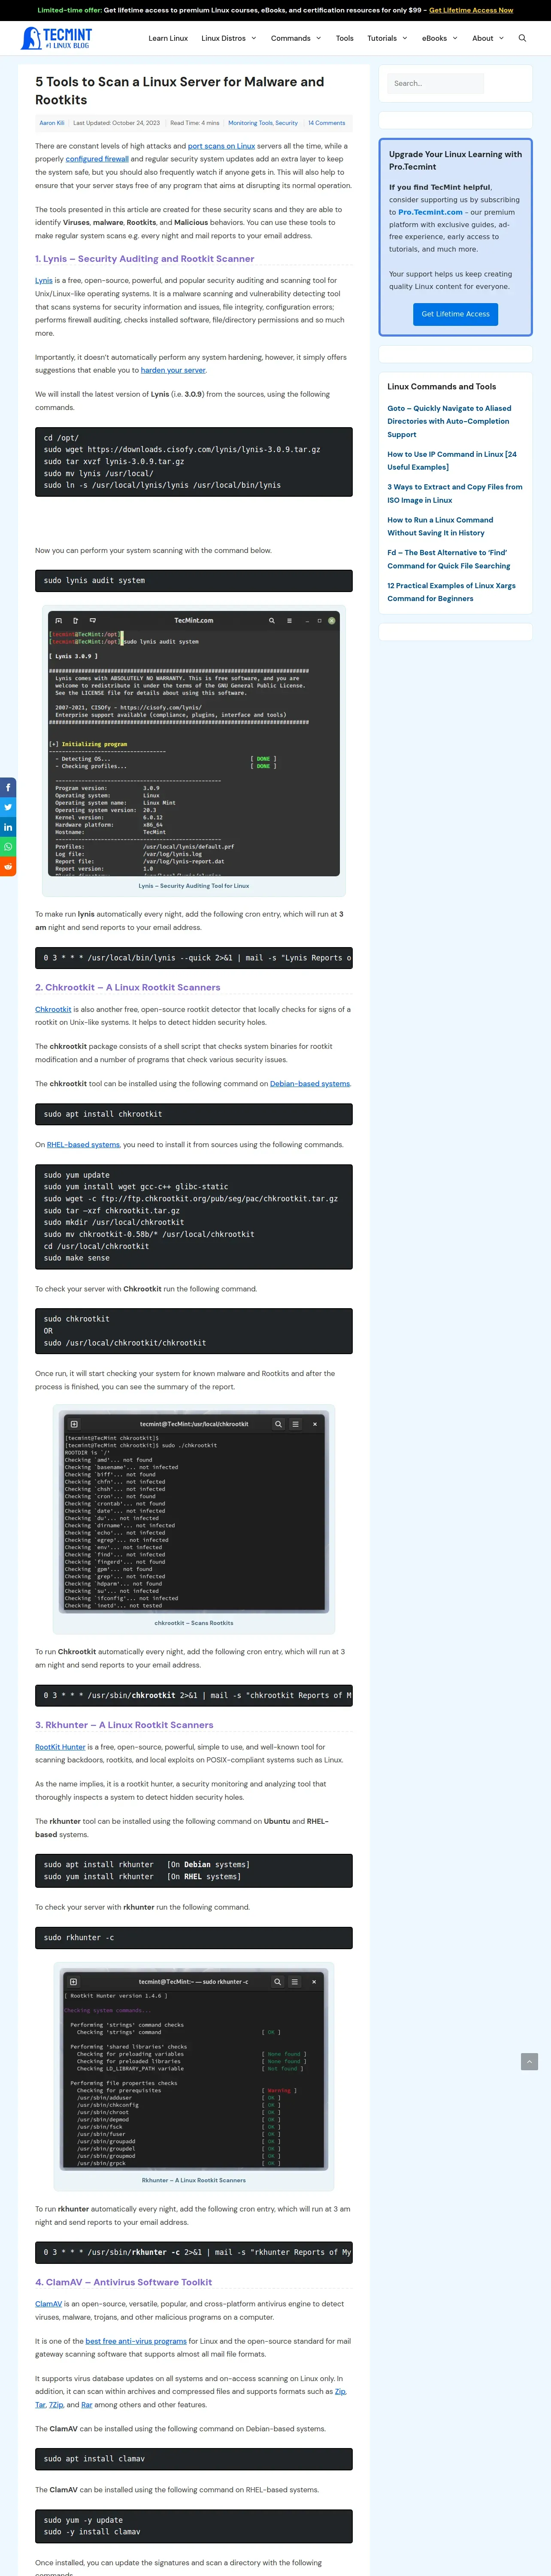The image size is (551, 2576).
Task: Share the article on Facebook
Action: click(8, 787)
